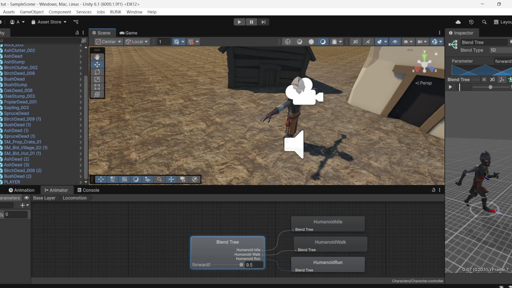
Task: Toggle Animator parameters eye visibility icon
Action: point(26,198)
